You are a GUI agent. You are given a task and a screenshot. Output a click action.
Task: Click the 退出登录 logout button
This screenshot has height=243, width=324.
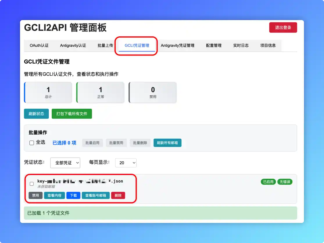coord(283,28)
